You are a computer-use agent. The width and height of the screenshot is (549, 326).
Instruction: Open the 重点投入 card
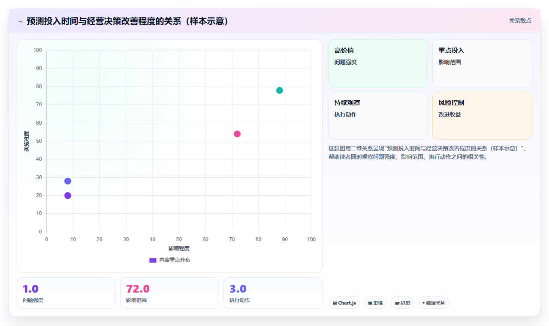pos(482,63)
